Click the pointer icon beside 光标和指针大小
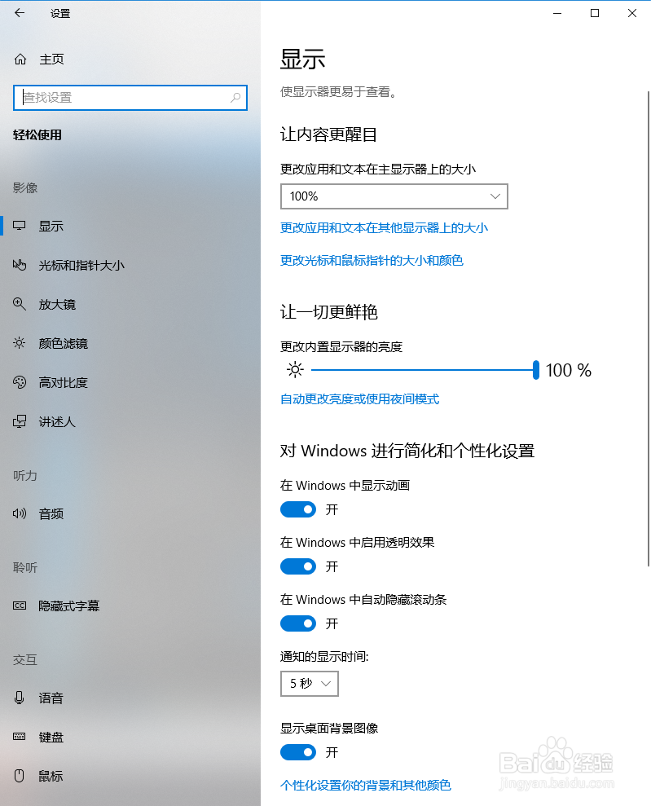Screen dimensions: 651x806 [20, 265]
